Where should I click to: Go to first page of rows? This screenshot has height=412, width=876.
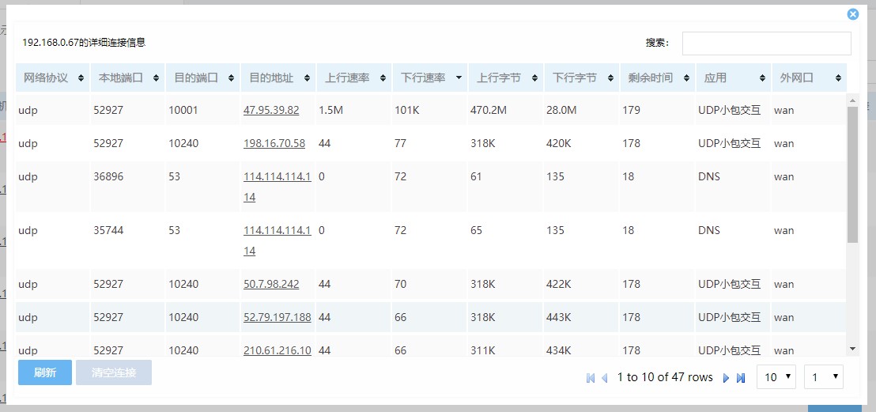591,378
